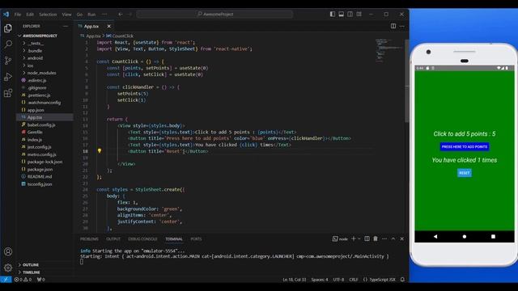Tap PRESS HERE TO ADD POINTS button

(x=464, y=146)
